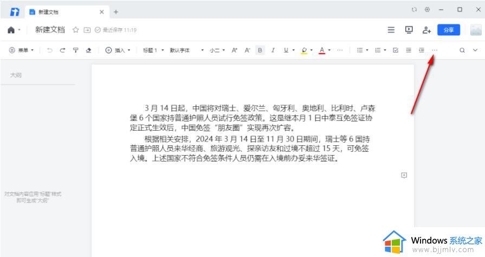
Task: Select the 大纲 outline panel header
Action: point(16,75)
